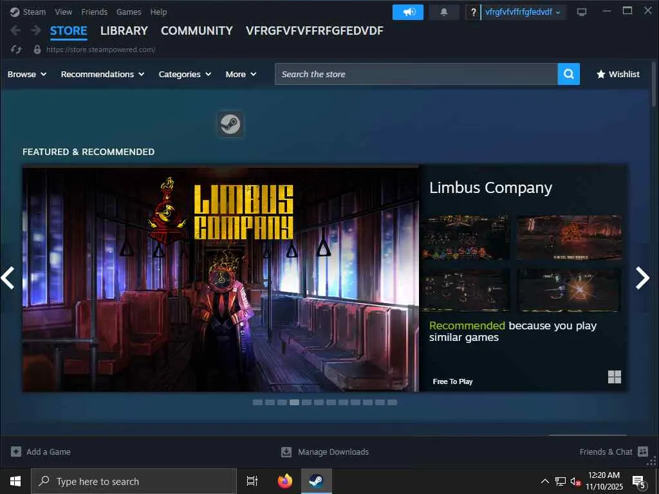Show previous featured game arrow
Image resolution: width=659 pixels, height=494 pixels.
pos(8,278)
